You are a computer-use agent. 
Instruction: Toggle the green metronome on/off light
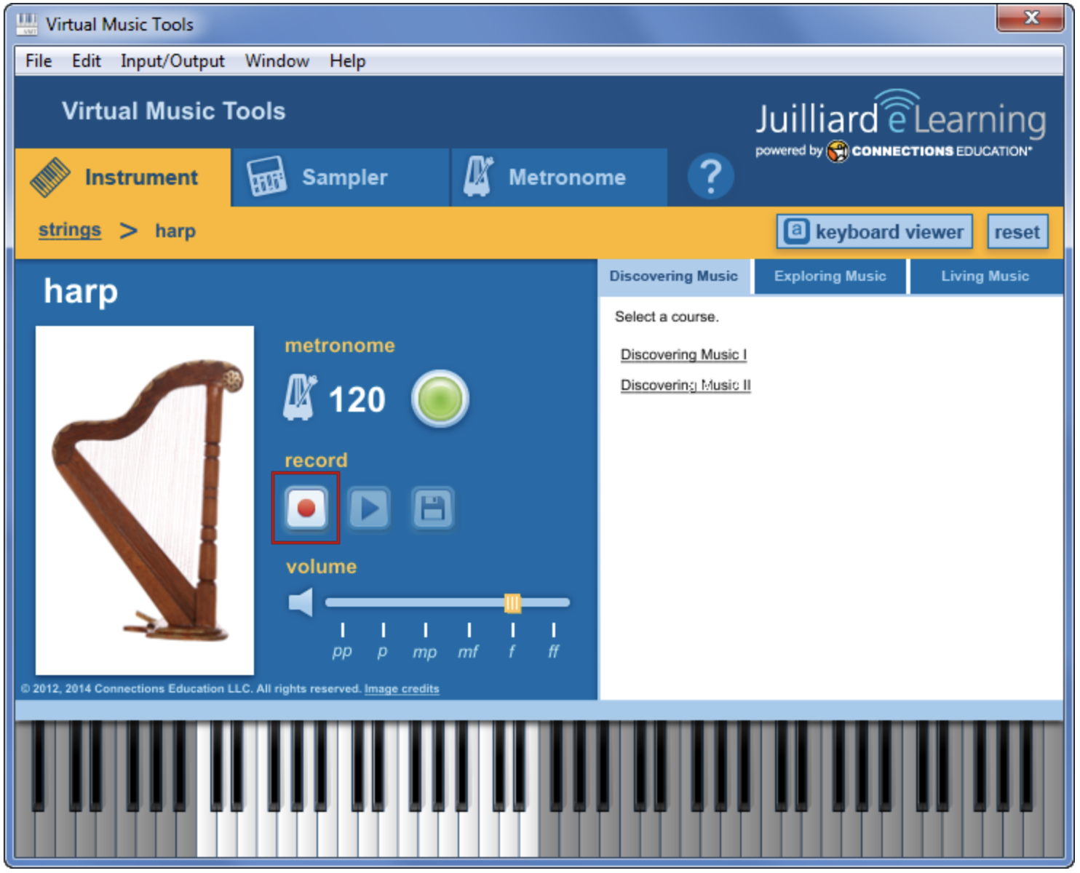pos(440,399)
